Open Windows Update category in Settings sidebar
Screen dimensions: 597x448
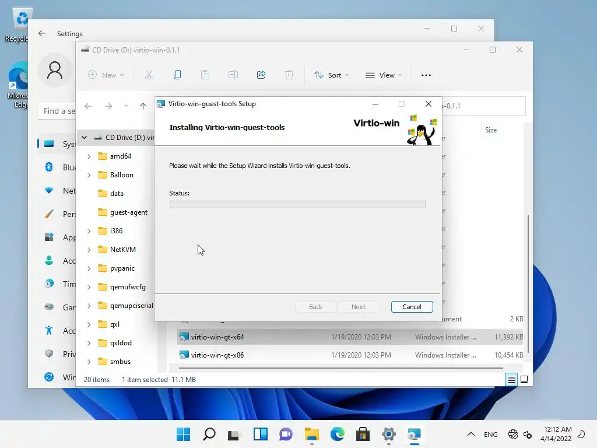click(57, 377)
